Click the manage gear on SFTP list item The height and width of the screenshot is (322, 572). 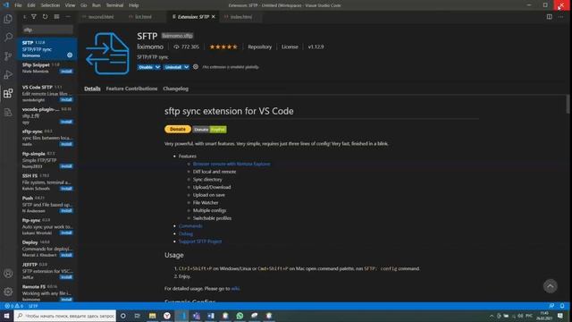click(x=70, y=55)
